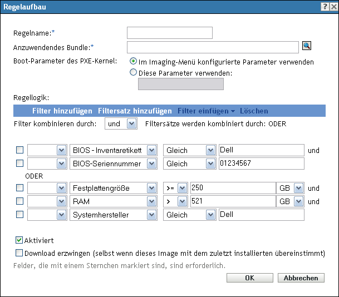Click 'Filter hinzufügen' in the toolbar
This screenshot has height=297, width=339.
(62, 111)
